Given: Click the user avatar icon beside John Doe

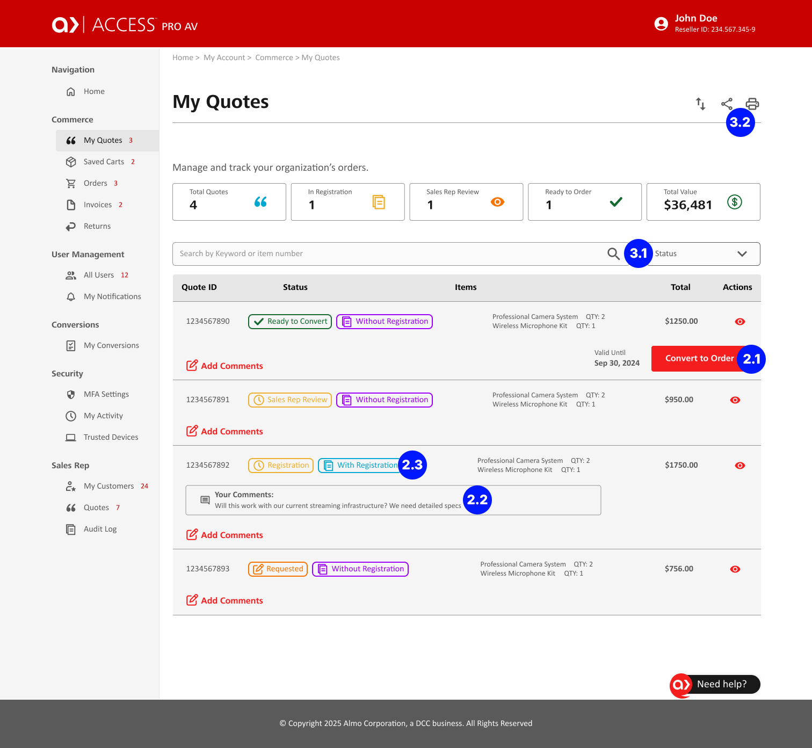Looking at the screenshot, I should [x=661, y=24].
